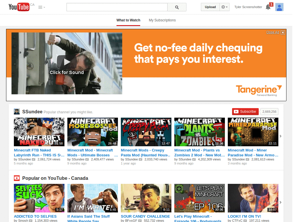This screenshot has height=222, width=296.
Task: Open the gear settings dropdown
Action: coord(224,7)
